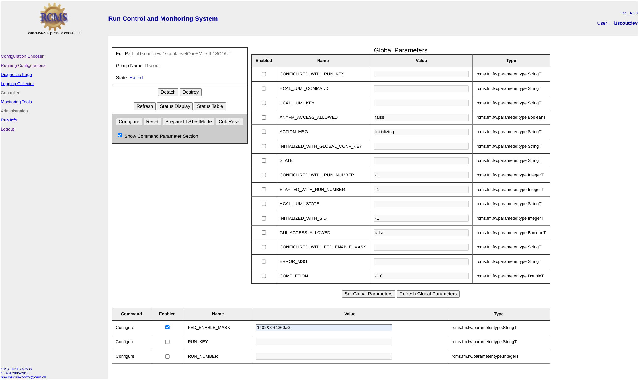The image size is (639, 381).
Task: Click Refresh Global Parameters button
Action: click(x=428, y=294)
